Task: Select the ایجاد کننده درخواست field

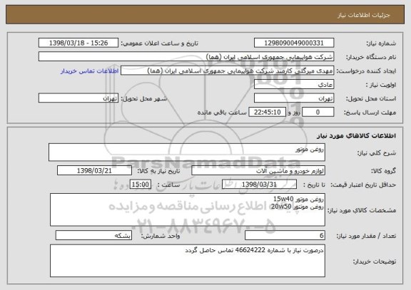Action: (227, 71)
